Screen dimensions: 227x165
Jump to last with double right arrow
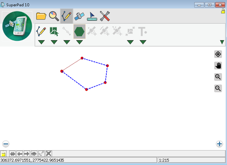(34, 153)
